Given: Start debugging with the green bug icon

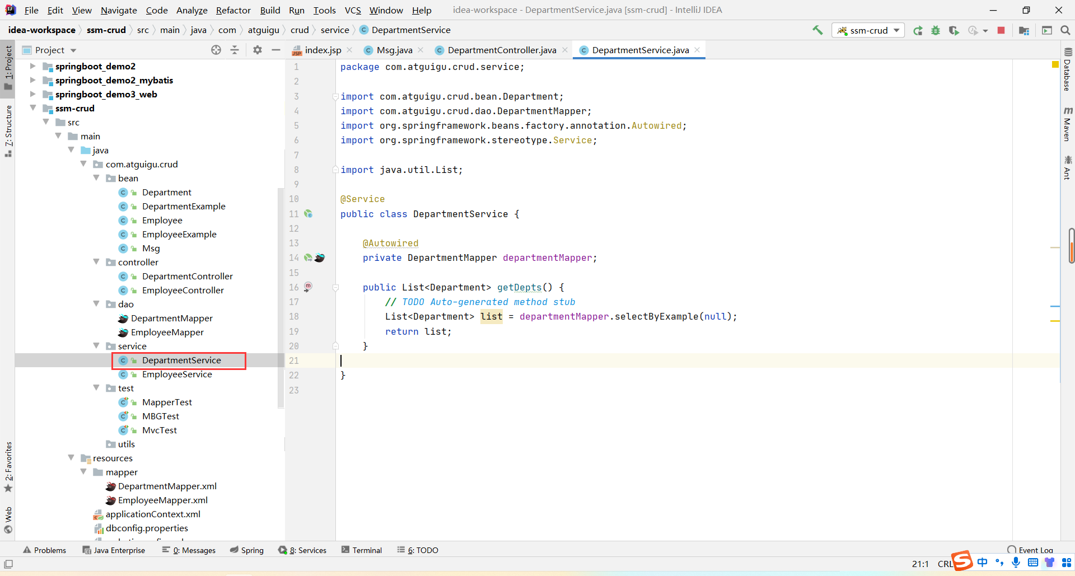Looking at the screenshot, I should click(936, 30).
